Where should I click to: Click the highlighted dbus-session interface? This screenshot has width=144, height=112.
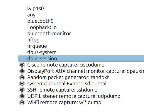point(81,59)
